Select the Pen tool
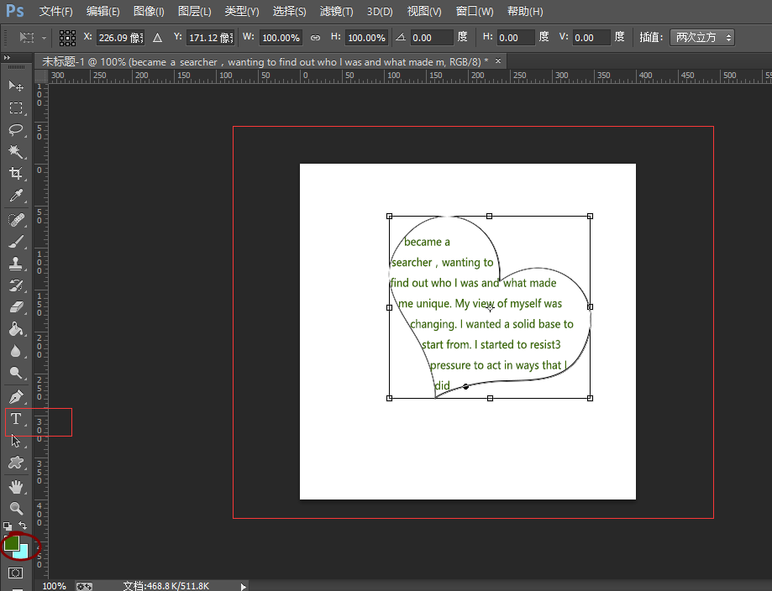772x591 pixels. [x=15, y=396]
